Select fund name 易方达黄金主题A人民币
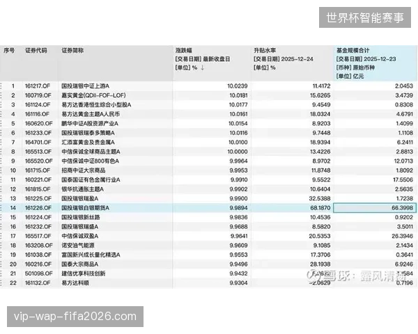The width and height of the screenshot is (418, 334). pyautogui.click(x=91, y=114)
